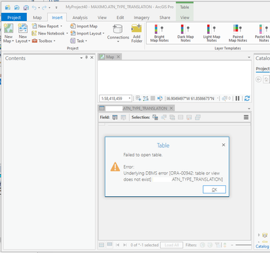Pick the Paired Map Notes template
This screenshot has height=253, width=270.
point(238,33)
